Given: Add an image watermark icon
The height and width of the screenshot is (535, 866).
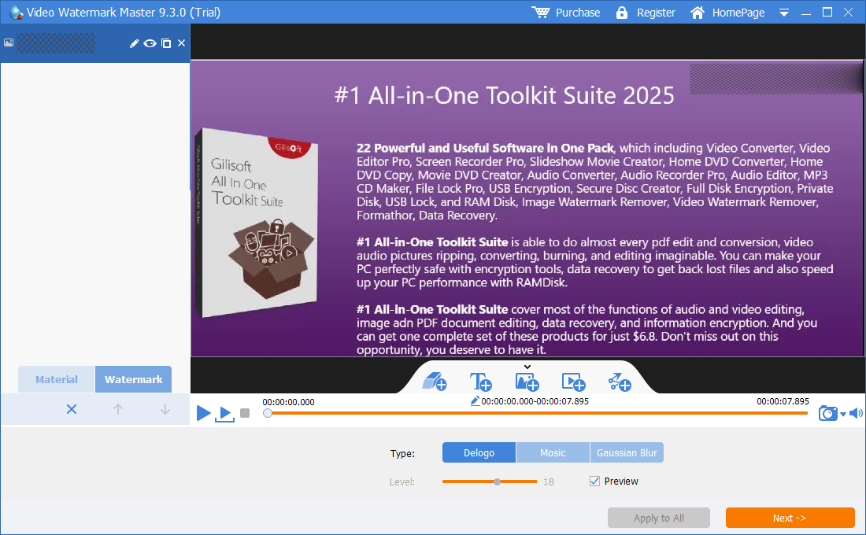Looking at the screenshot, I should (527, 382).
